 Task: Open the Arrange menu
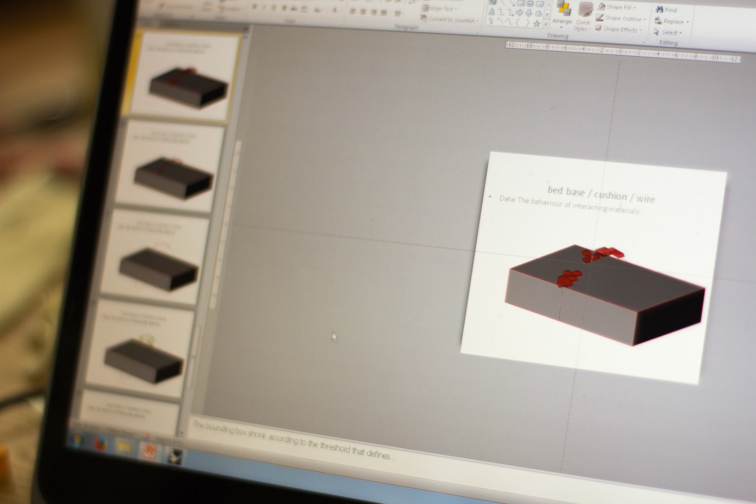[x=562, y=15]
